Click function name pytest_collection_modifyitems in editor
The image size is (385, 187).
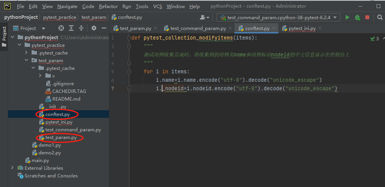pyautogui.click(x=188, y=38)
